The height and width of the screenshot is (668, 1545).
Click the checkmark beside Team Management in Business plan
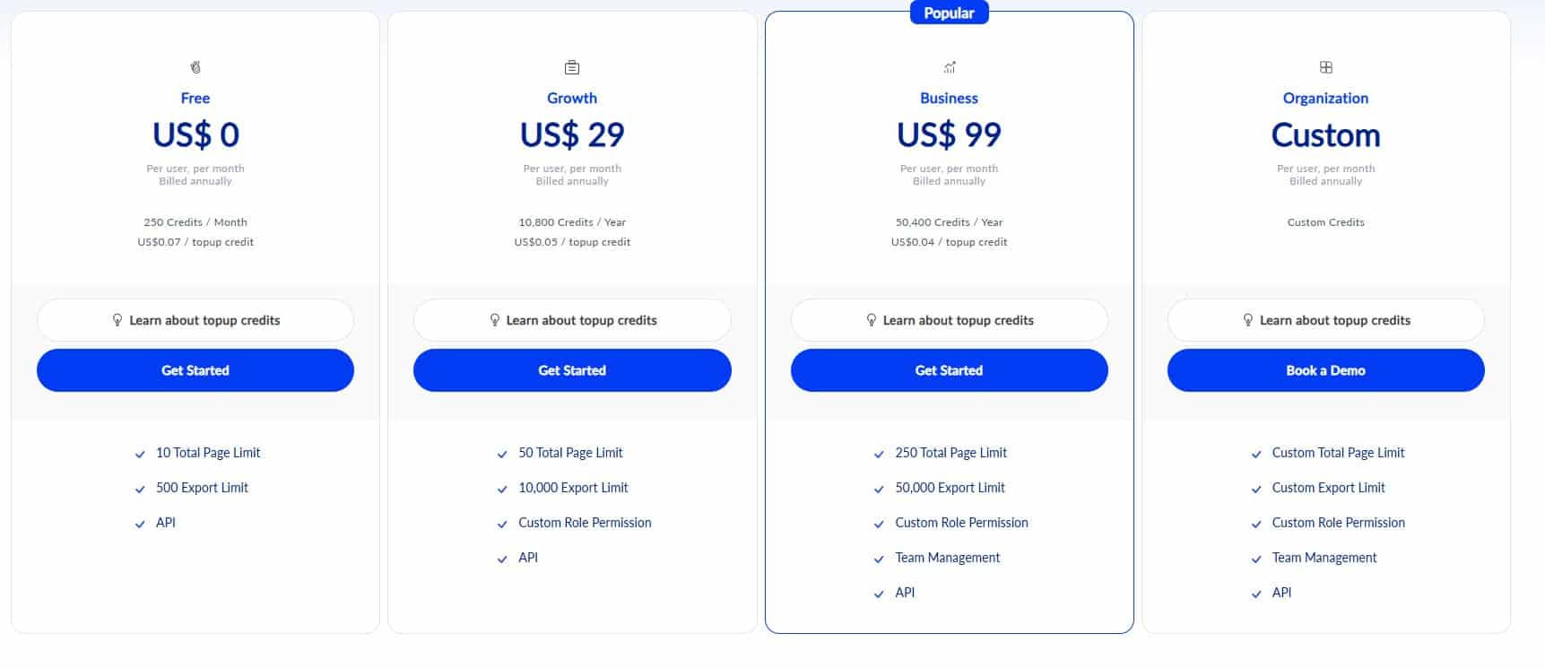coord(878,559)
